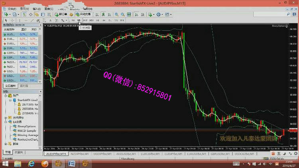Switch to the NZDJPYbo,M1 chart tab

click(80, 153)
